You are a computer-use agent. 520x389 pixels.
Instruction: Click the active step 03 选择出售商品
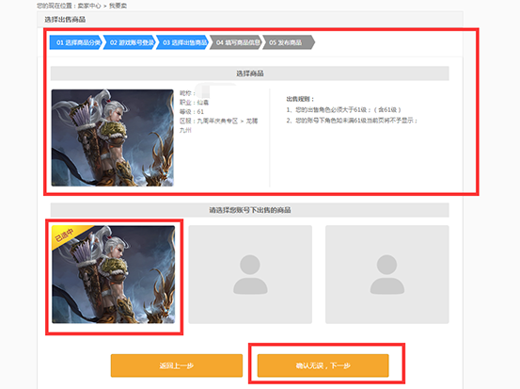click(182, 42)
